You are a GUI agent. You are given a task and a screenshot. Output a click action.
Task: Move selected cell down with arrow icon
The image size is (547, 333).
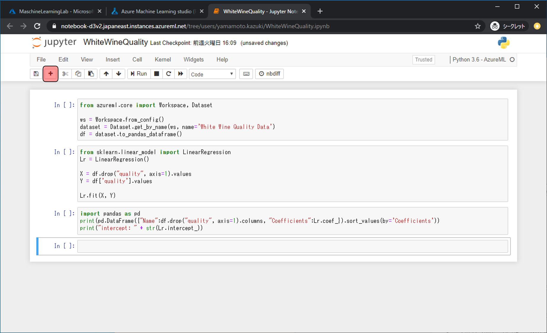119,74
